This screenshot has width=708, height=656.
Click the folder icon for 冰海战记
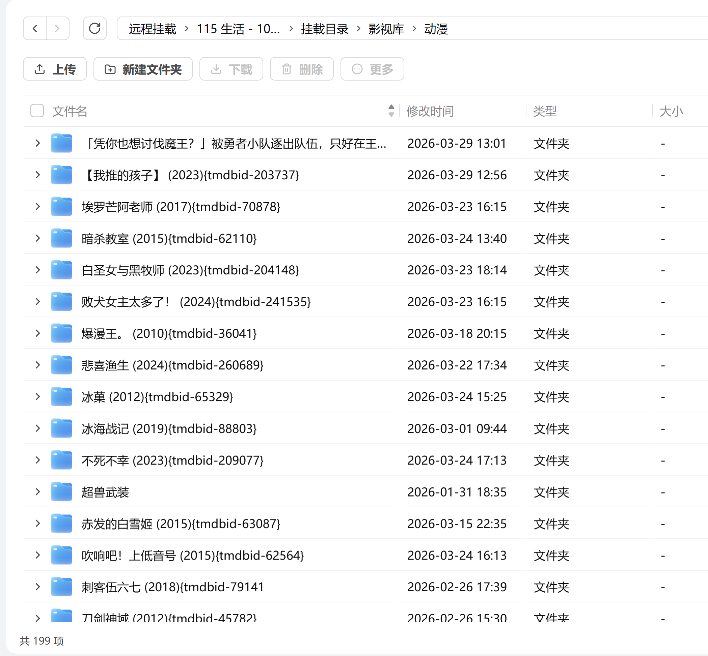(x=61, y=428)
